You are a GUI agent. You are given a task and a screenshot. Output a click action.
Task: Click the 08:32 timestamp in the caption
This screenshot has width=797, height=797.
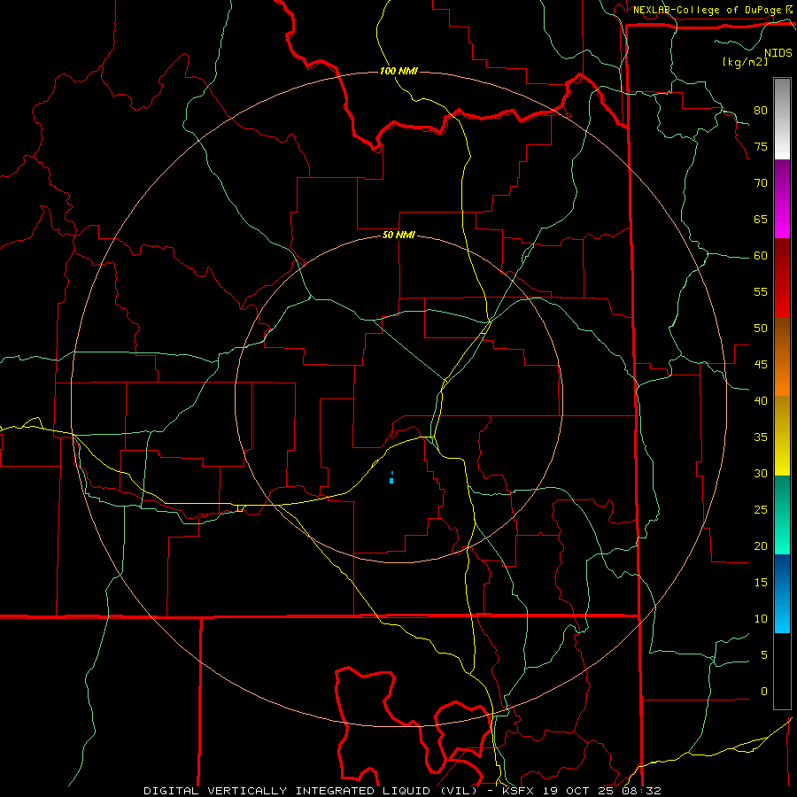tap(641, 791)
